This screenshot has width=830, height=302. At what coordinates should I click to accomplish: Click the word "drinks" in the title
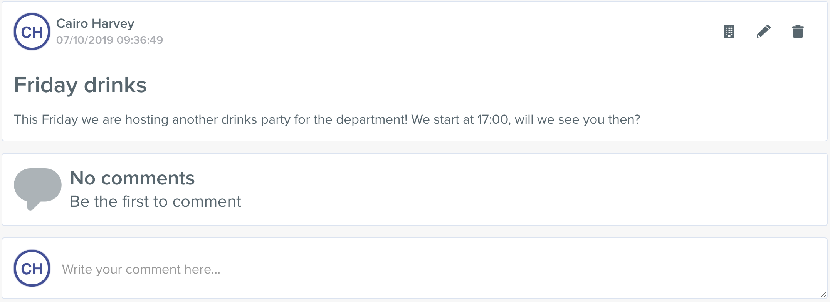tap(115, 85)
